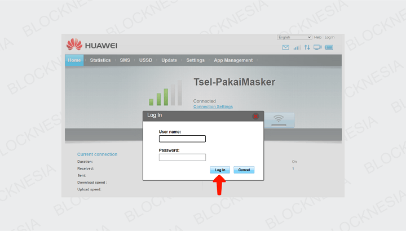Close the Log In dialog
The width and height of the screenshot is (406, 231).
255,117
